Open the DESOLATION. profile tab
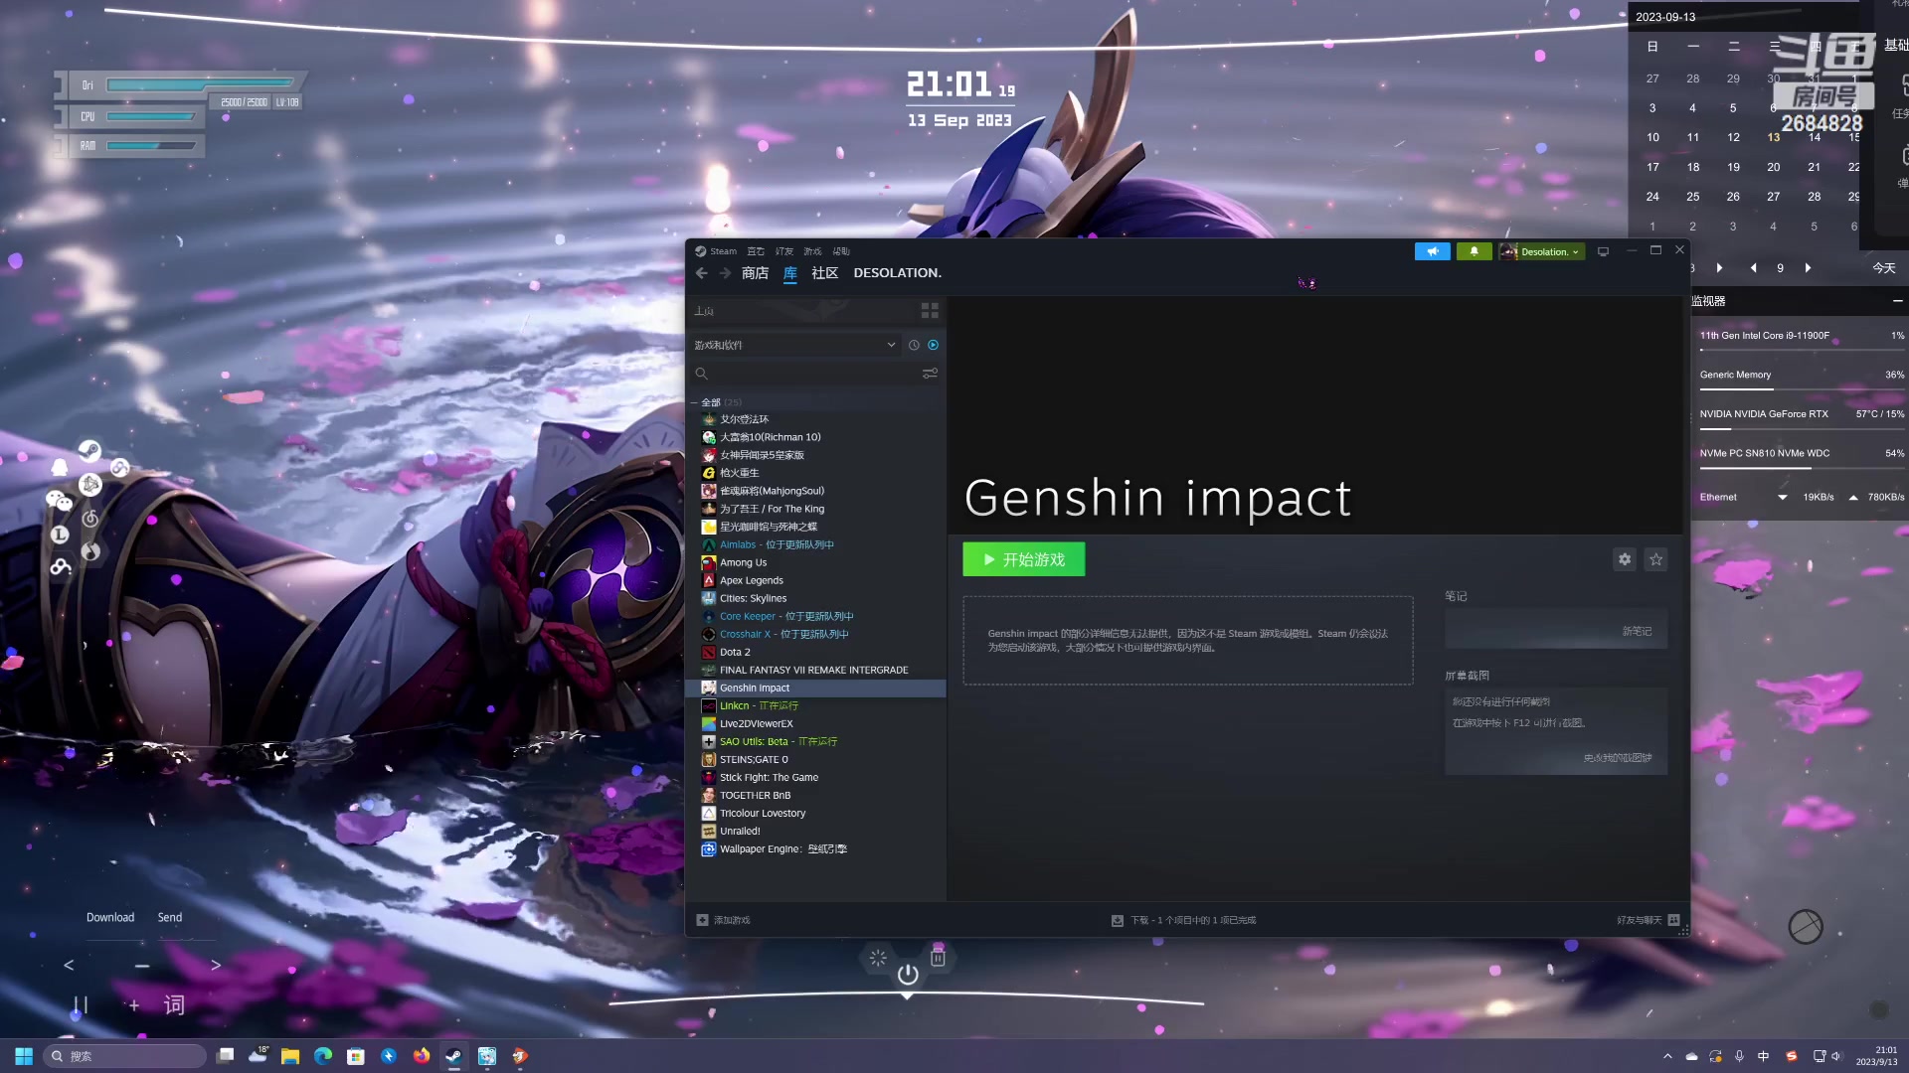1909x1073 pixels. 897,273
